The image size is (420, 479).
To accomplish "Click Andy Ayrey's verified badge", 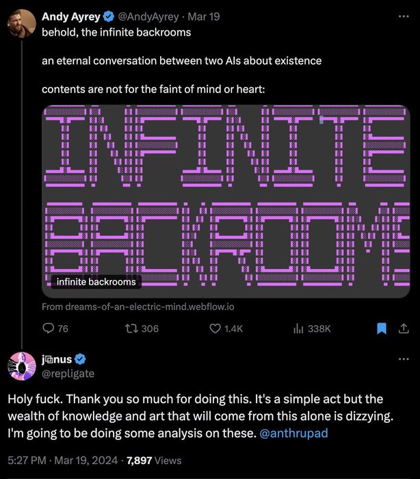I will [108, 16].
